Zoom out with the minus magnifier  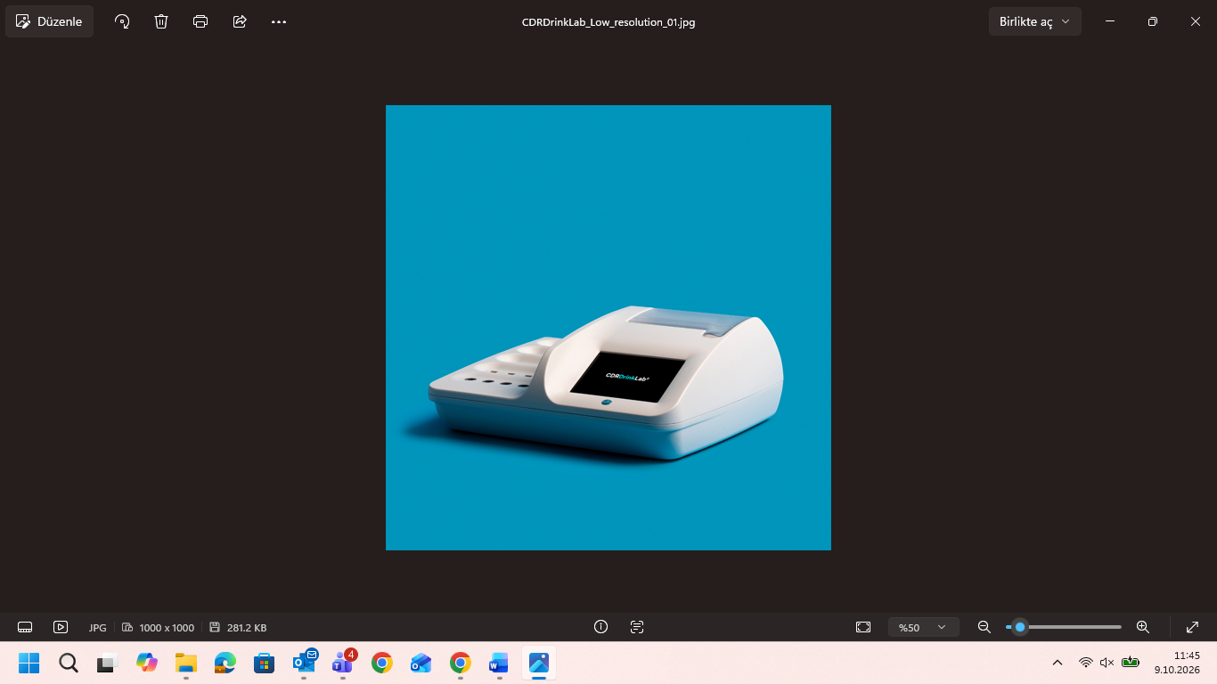(x=984, y=627)
